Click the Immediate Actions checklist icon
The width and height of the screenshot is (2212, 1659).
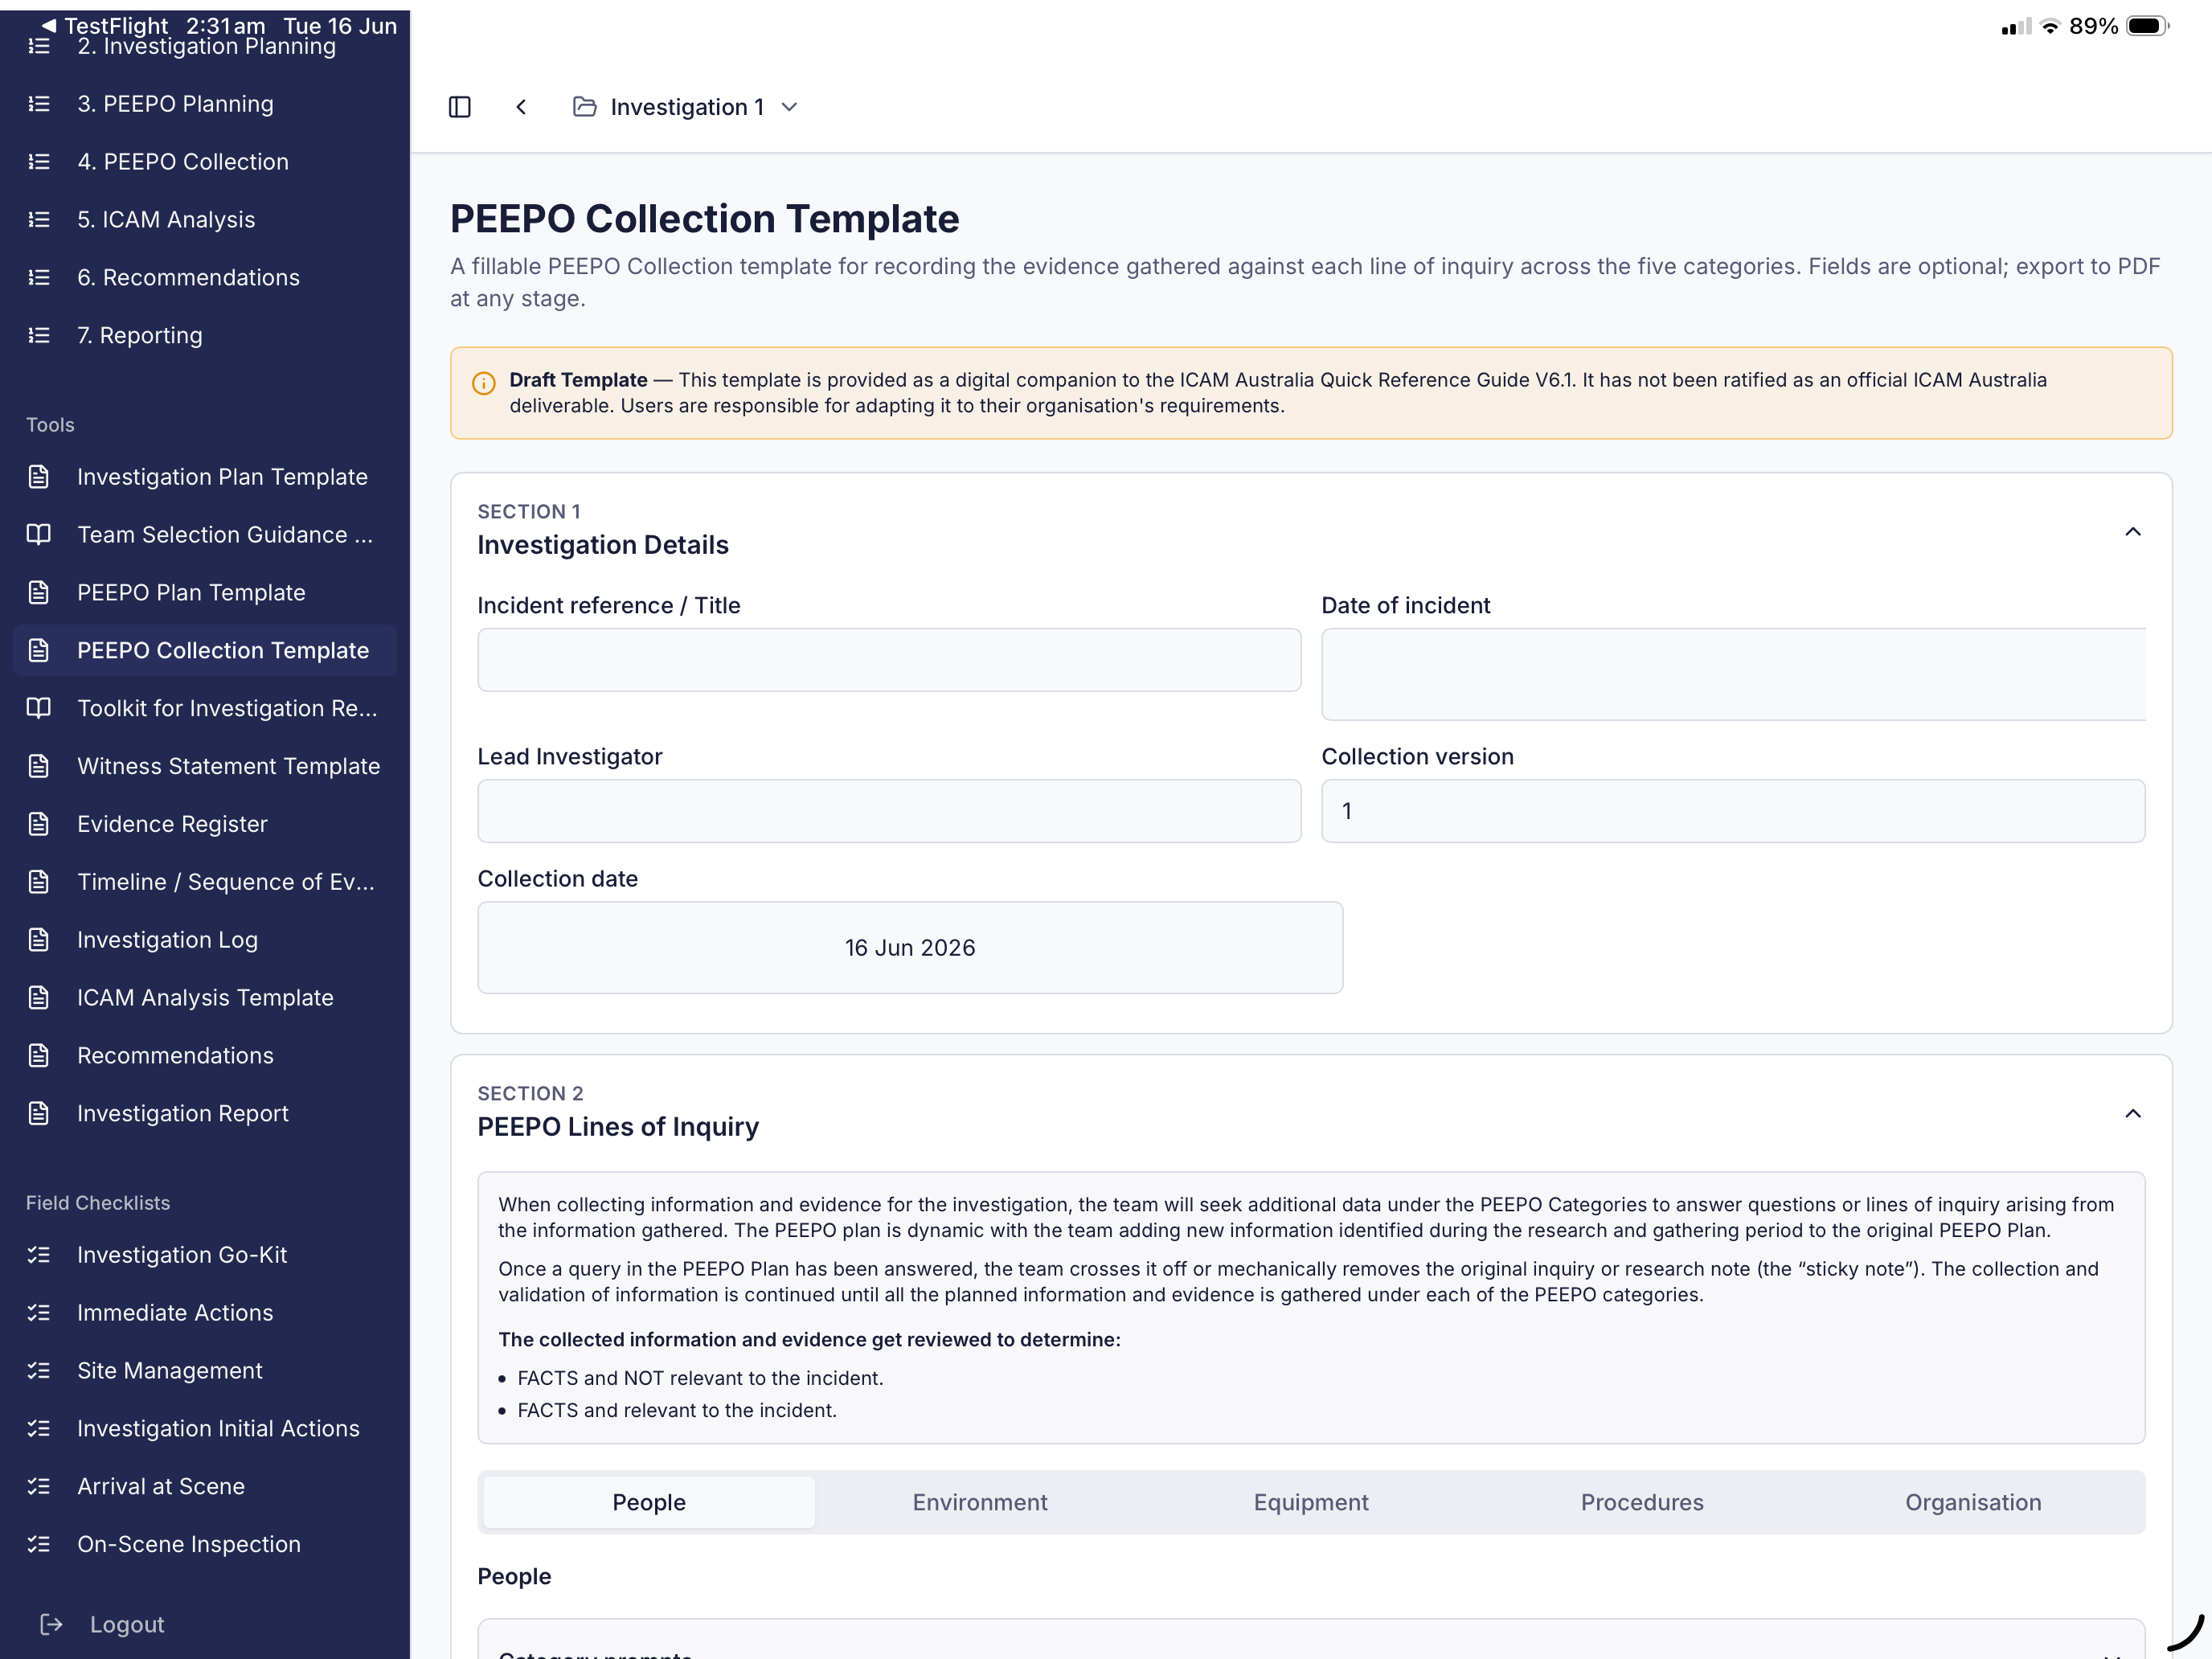39,1313
